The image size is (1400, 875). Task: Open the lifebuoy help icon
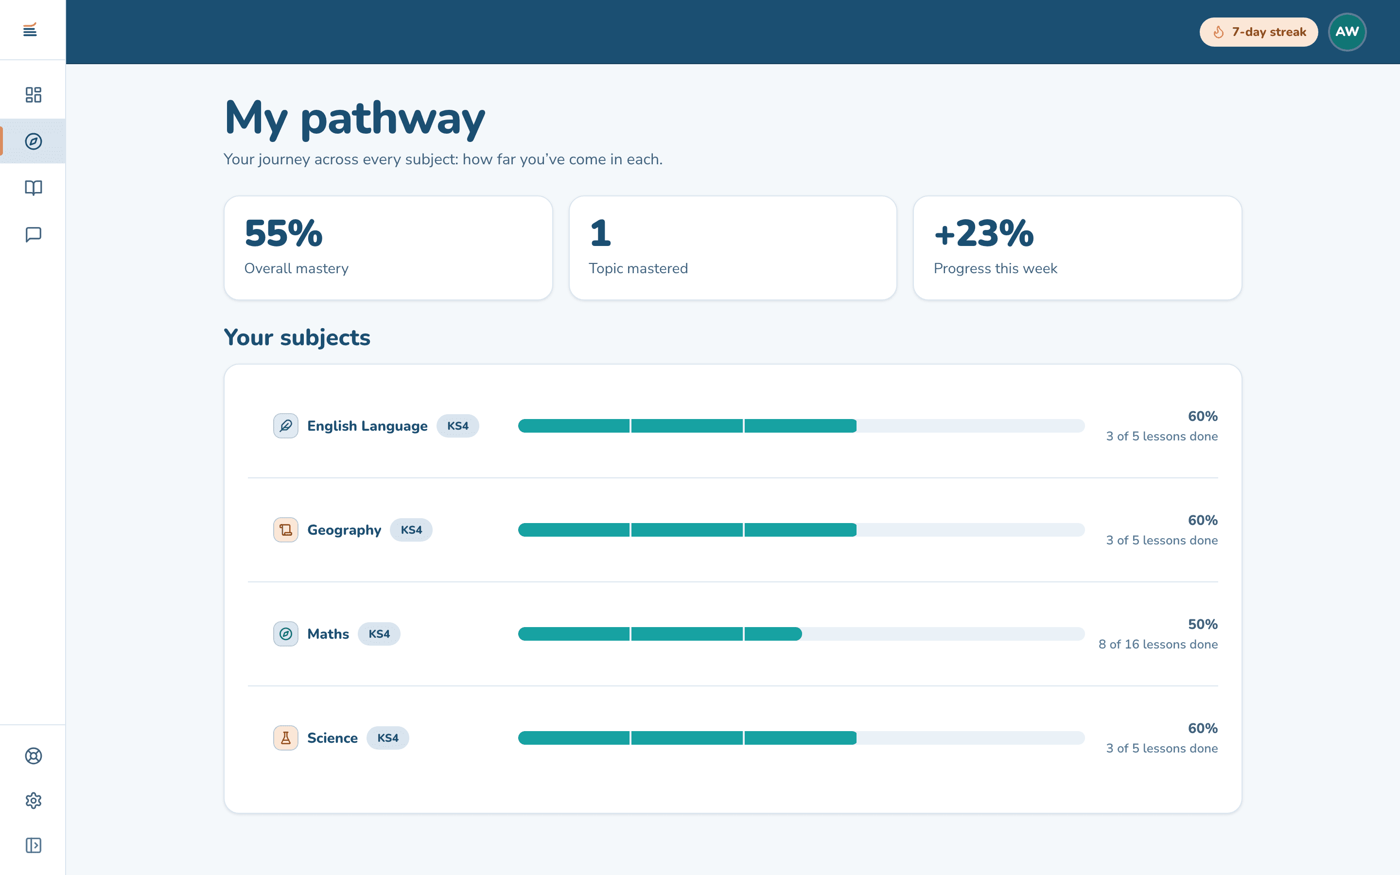33,756
